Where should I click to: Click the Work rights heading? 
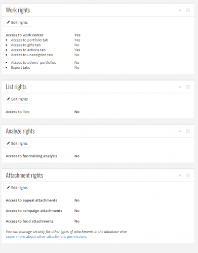18,10
